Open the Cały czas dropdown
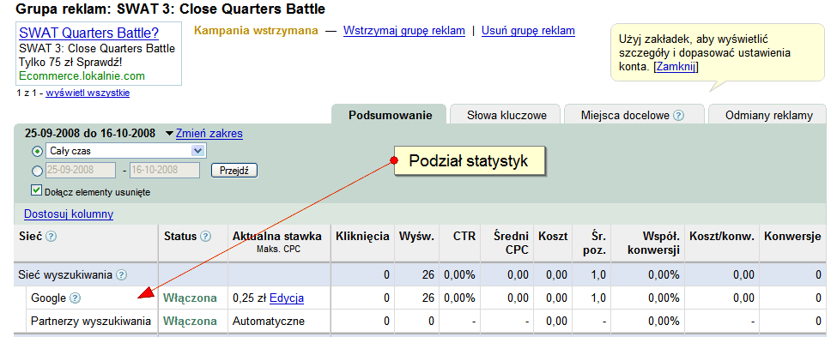The height and width of the screenshot is (337, 837). coord(126,151)
